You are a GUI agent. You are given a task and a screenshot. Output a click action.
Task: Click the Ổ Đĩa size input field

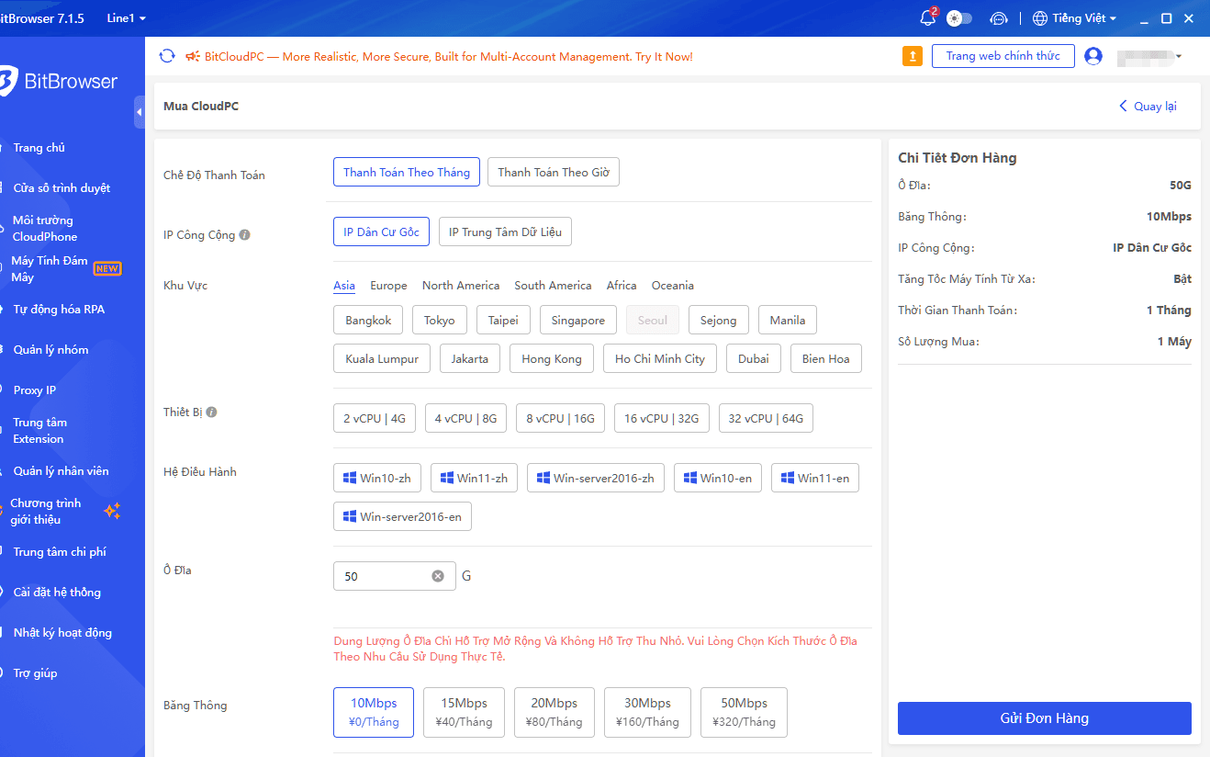point(395,576)
